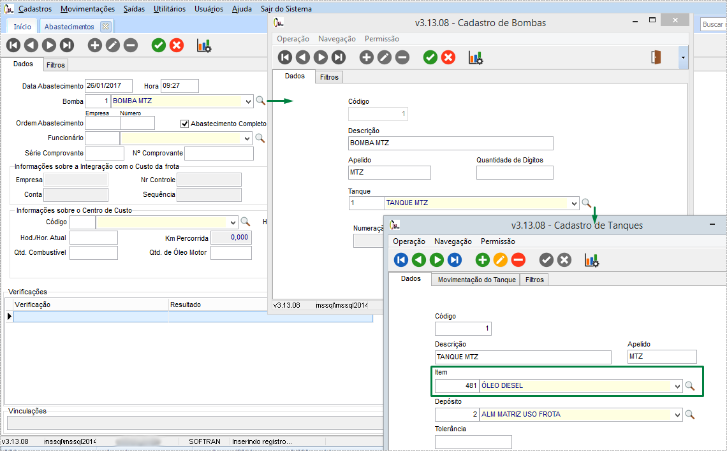Screen dimensions: 727x451
Task: Open the Tanque MTZ dropdown in Bombas
Action: pos(574,203)
